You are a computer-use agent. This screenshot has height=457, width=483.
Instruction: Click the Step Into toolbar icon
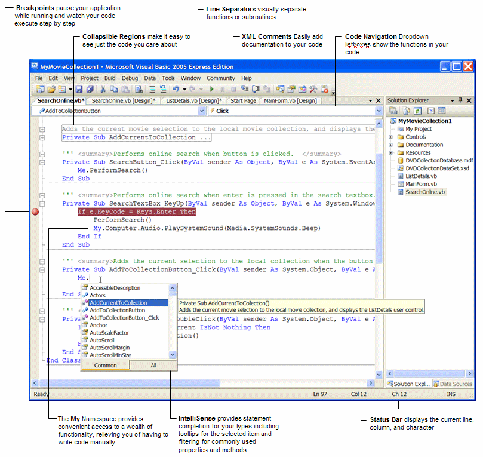245,90
